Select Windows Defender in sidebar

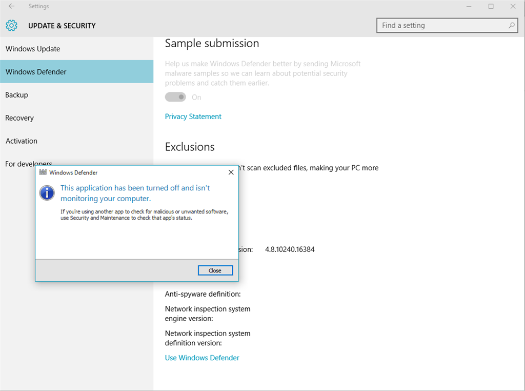[77, 72]
